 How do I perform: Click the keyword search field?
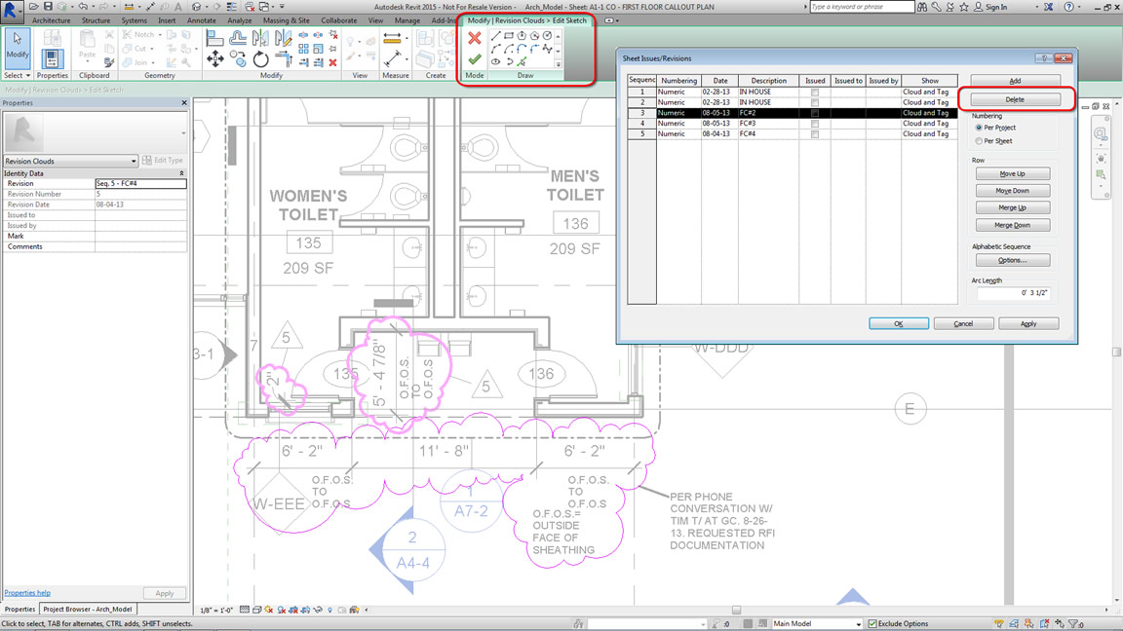click(863, 7)
